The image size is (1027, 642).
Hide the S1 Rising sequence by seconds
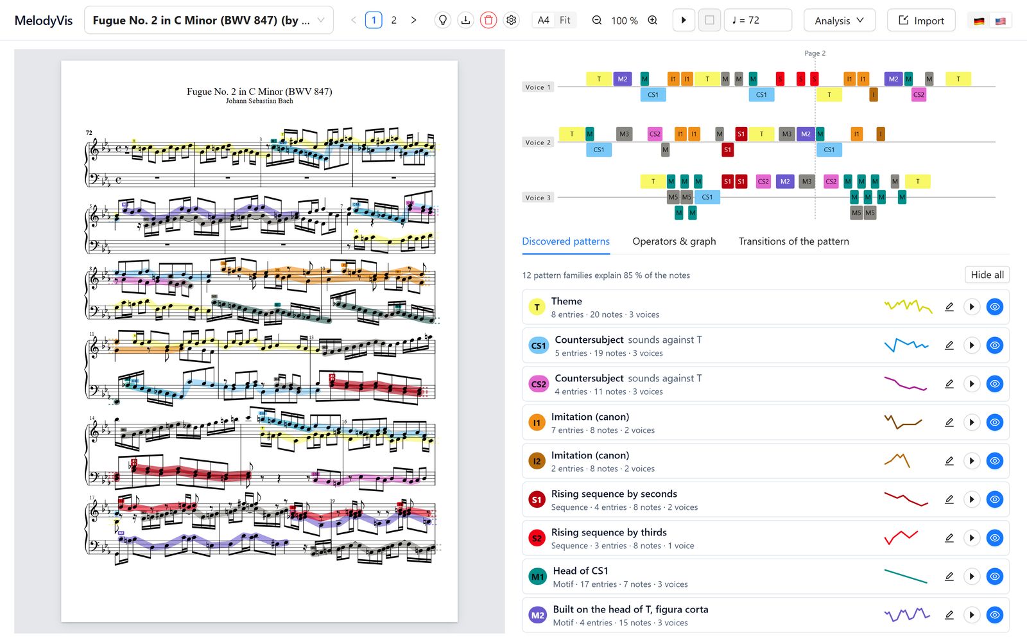click(x=995, y=499)
